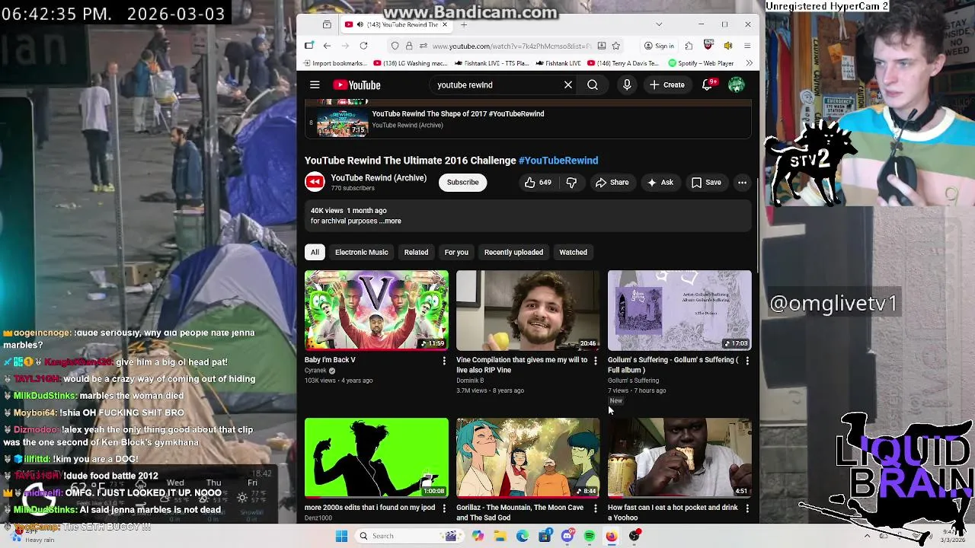Open Microsoft Edge from the taskbar

523,536
